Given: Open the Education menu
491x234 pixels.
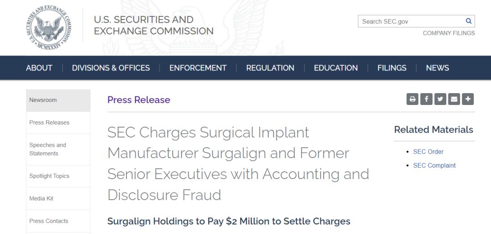Looking at the screenshot, I should [x=336, y=68].
